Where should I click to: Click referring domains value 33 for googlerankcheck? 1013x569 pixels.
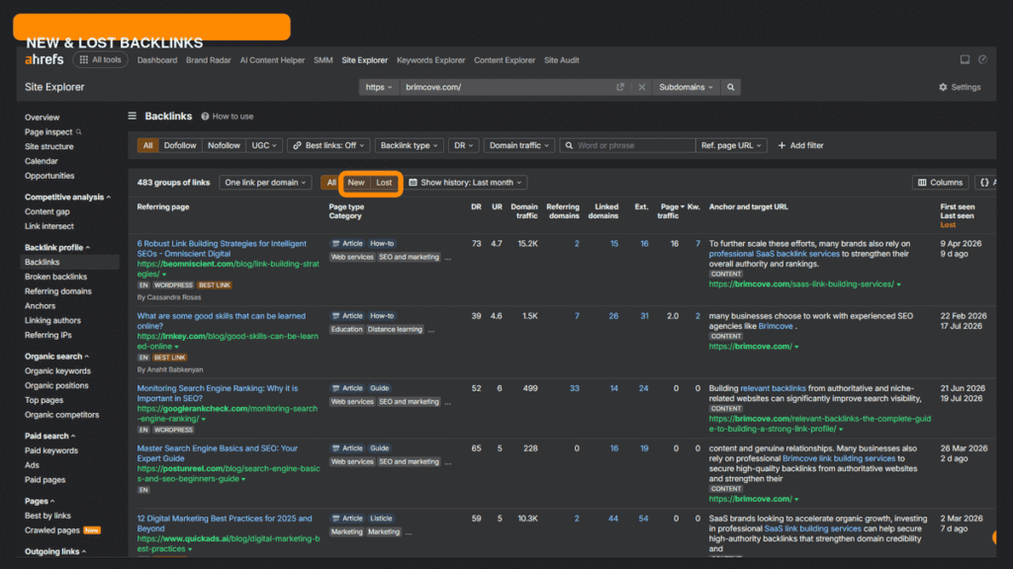click(x=575, y=388)
